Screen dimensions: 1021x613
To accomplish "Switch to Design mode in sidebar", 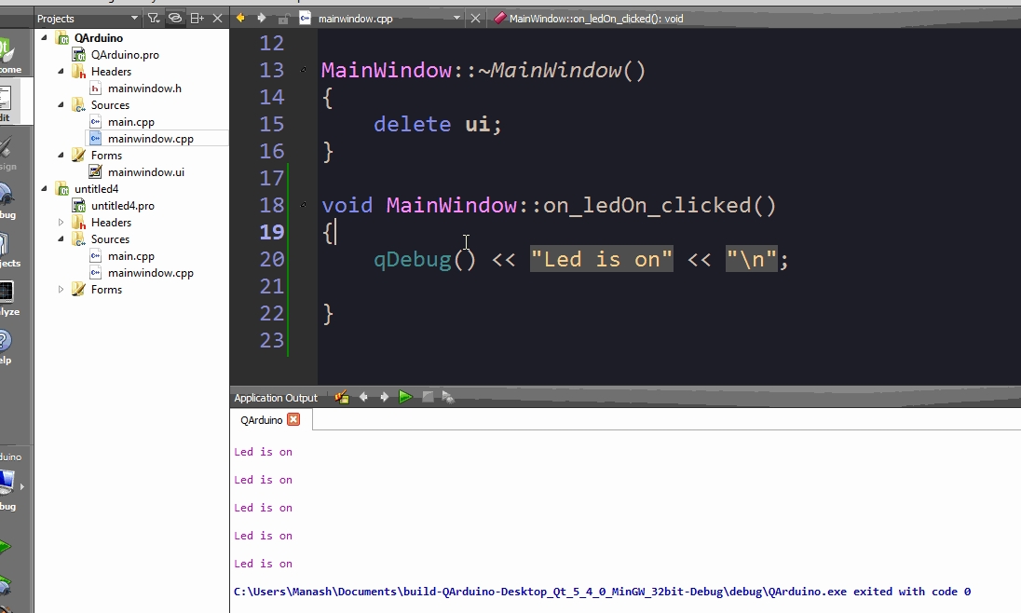I will click(x=9, y=153).
